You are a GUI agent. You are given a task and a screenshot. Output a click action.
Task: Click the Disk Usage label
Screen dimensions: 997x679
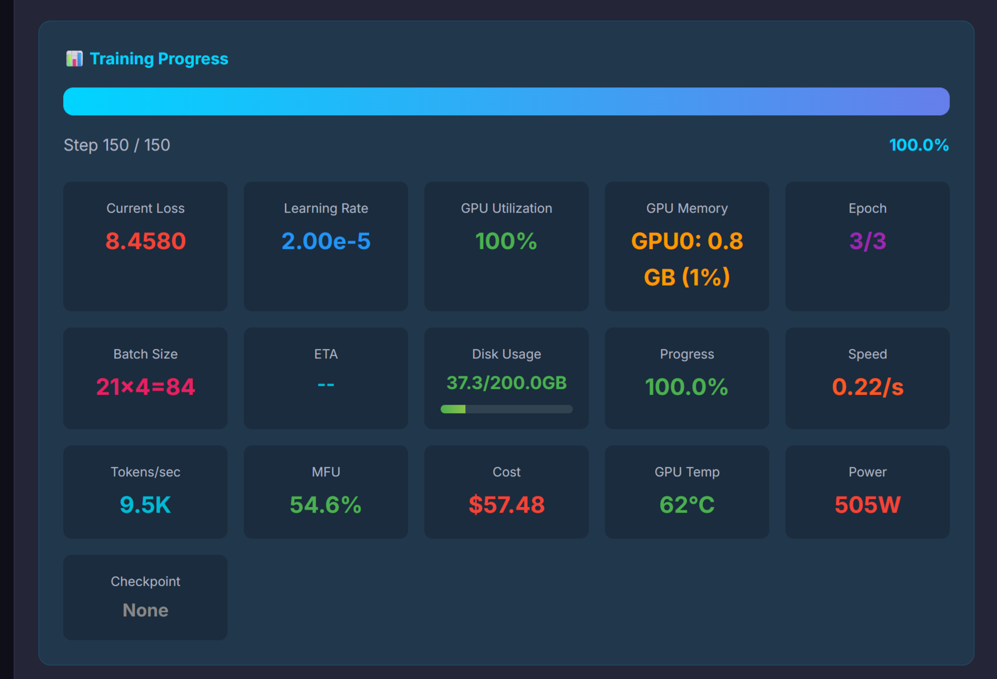(x=506, y=354)
